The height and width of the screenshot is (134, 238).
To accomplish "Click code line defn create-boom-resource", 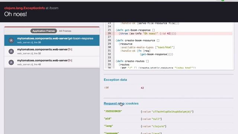I will coord(138,41).
